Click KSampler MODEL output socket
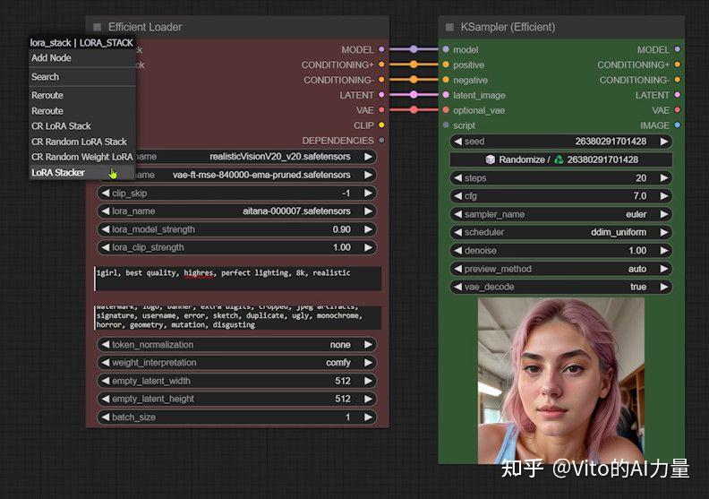The width and height of the screenshot is (709, 499). (678, 49)
